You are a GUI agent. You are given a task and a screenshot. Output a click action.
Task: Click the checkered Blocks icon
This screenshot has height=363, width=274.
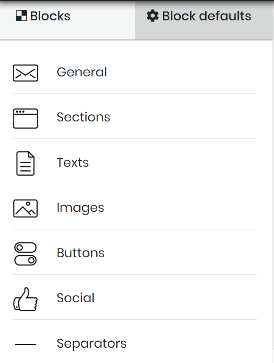(21, 16)
